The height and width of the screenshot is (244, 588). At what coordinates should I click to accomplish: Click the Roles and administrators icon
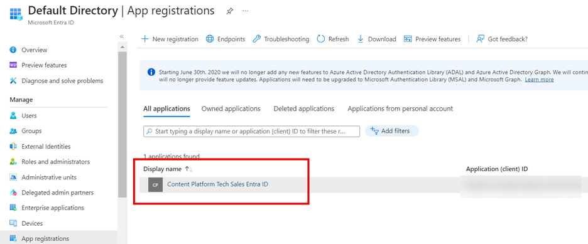click(13, 162)
